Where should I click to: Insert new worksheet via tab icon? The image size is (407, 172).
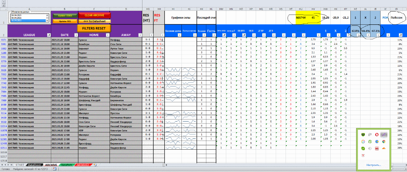coord(96,165)
